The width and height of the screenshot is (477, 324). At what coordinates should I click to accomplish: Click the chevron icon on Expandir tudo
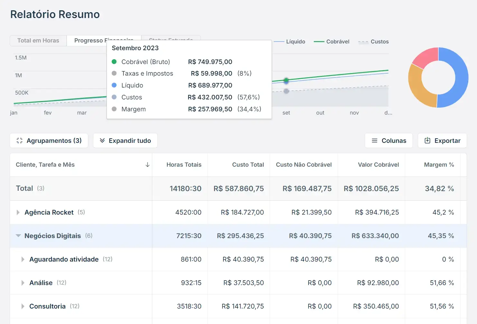[102, 140]
